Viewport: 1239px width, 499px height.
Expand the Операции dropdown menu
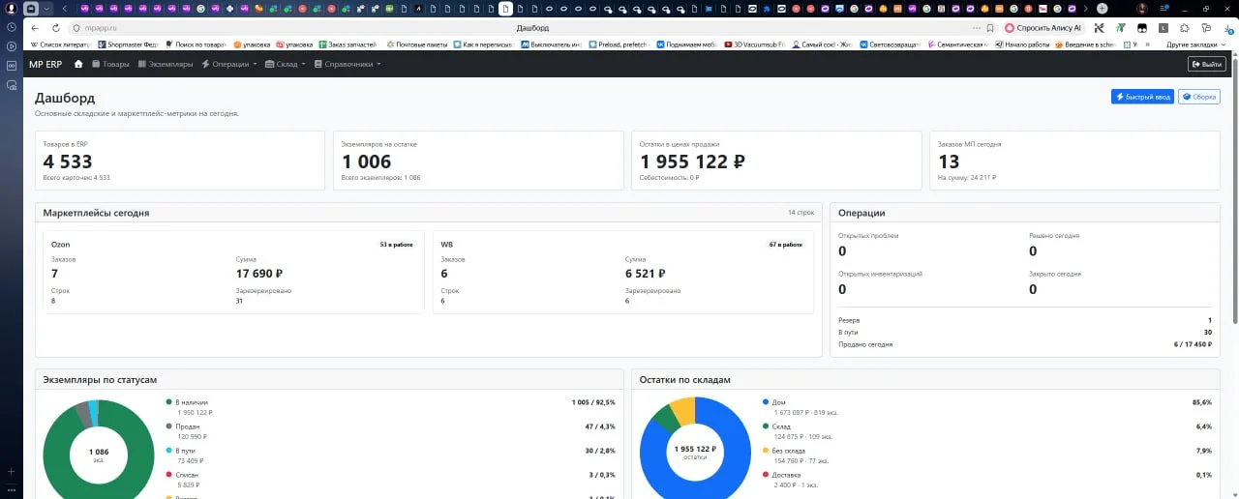[x=229, y=64]
